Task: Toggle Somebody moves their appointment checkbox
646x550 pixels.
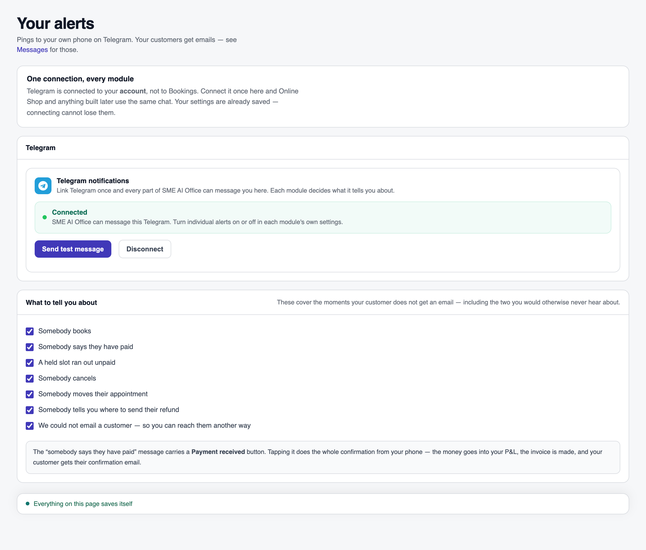Action: (30, 394)
